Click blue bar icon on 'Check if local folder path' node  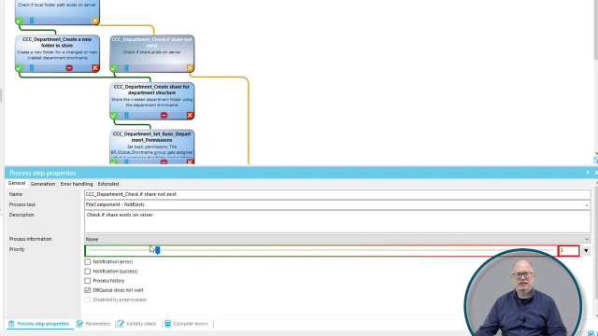(x=32, y=21)
